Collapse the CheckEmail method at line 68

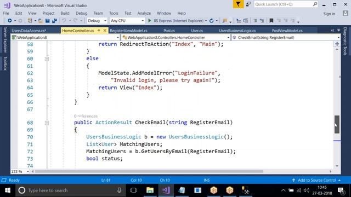tap(47, 123)
